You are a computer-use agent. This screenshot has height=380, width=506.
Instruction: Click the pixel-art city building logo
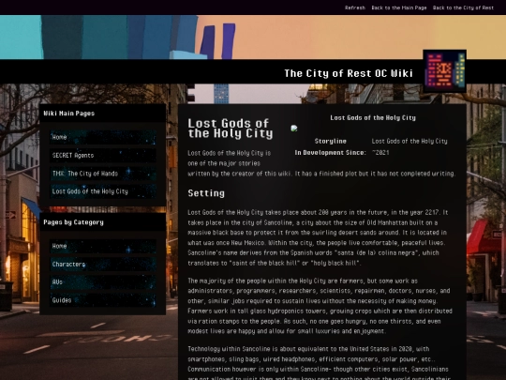point(445,71)
